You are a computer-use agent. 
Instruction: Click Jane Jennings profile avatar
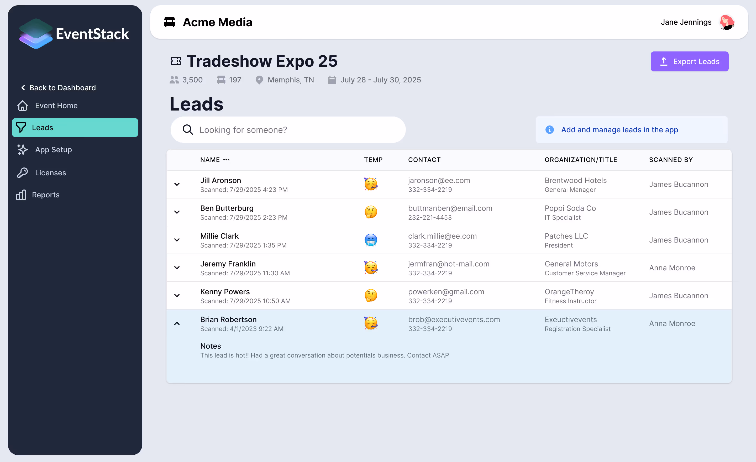click(x=727, y=22)
